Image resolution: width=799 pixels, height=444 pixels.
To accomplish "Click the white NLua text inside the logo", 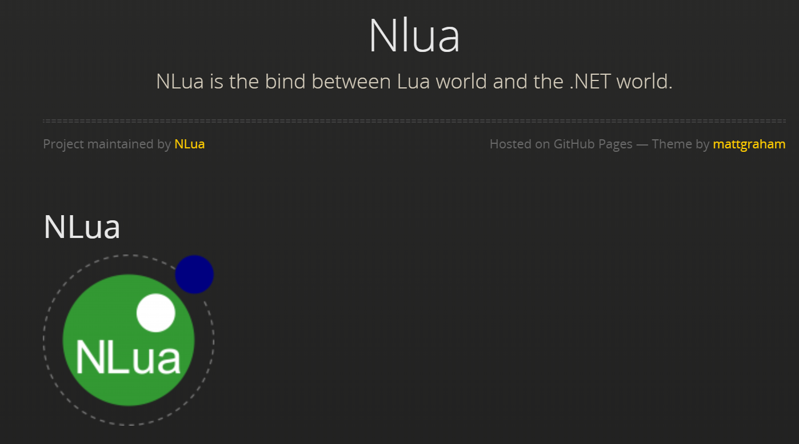I will coord(128,358).
